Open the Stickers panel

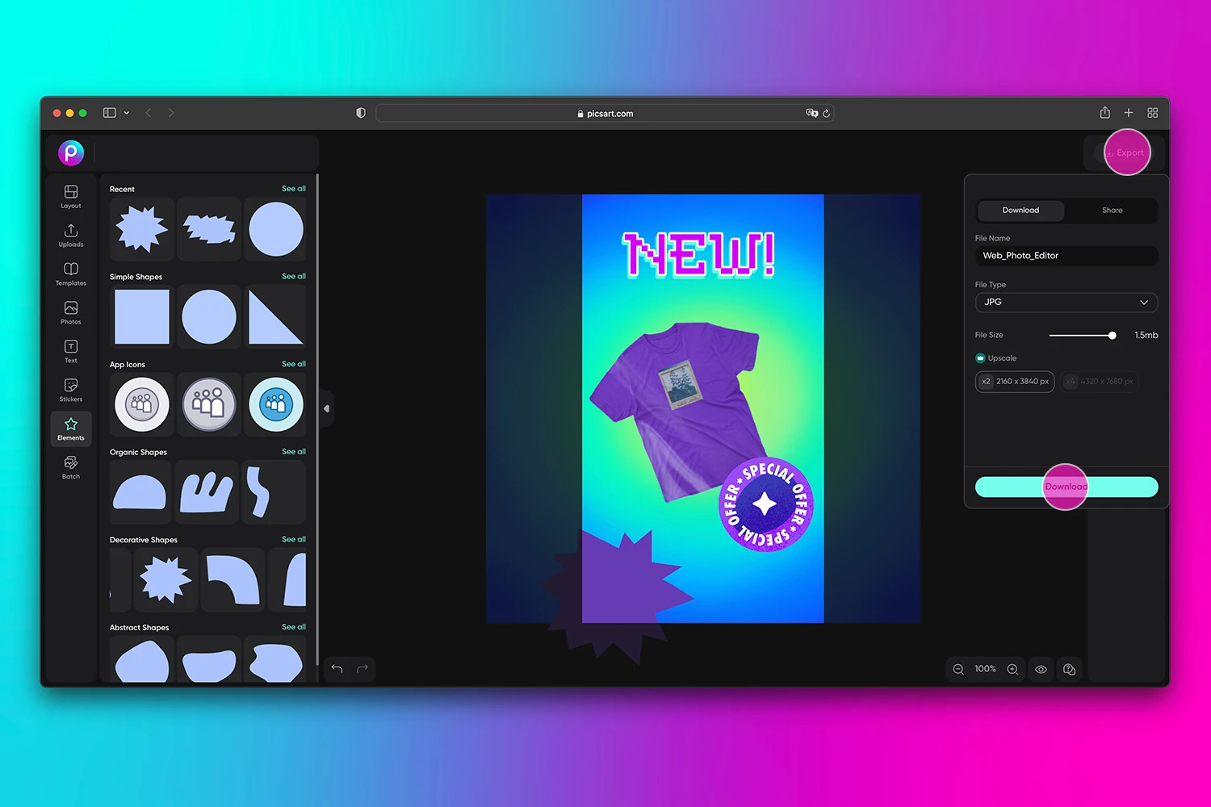70,389
